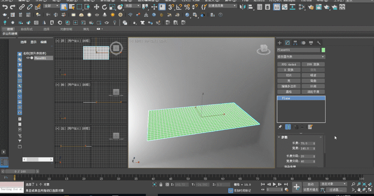Select the Rotate transform tool
The width and height of the screenshot is (374, 196).
tap(105, 7)
